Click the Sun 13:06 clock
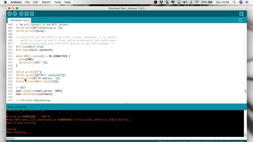Viewport: 253px width, 142px height. [x=223, y=2]
